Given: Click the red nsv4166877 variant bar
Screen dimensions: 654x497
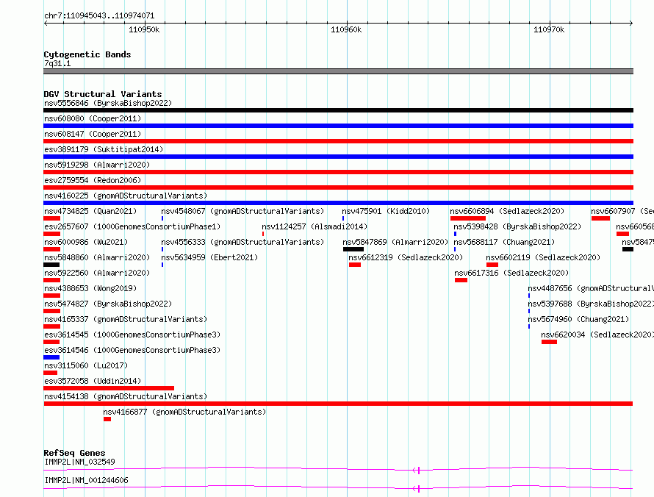Looking at the screenshot, I should tap(107, 419).
